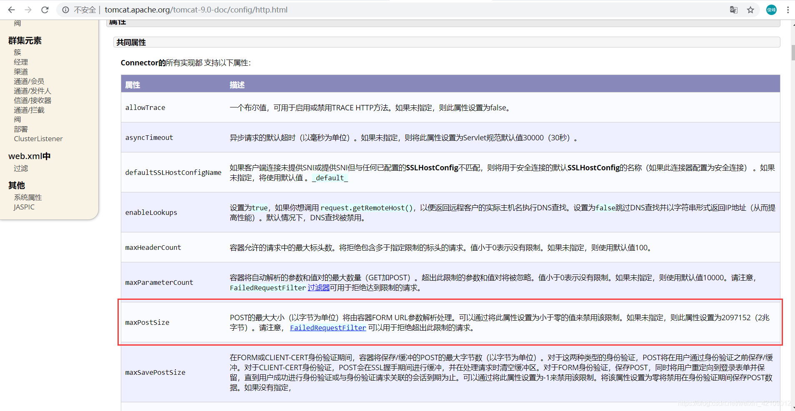Image resolution: width=795 pixels, height=411 pixels.
Task: Click the 过滤器 link in maxParameterCount row
Action: (x=319, y=288)
